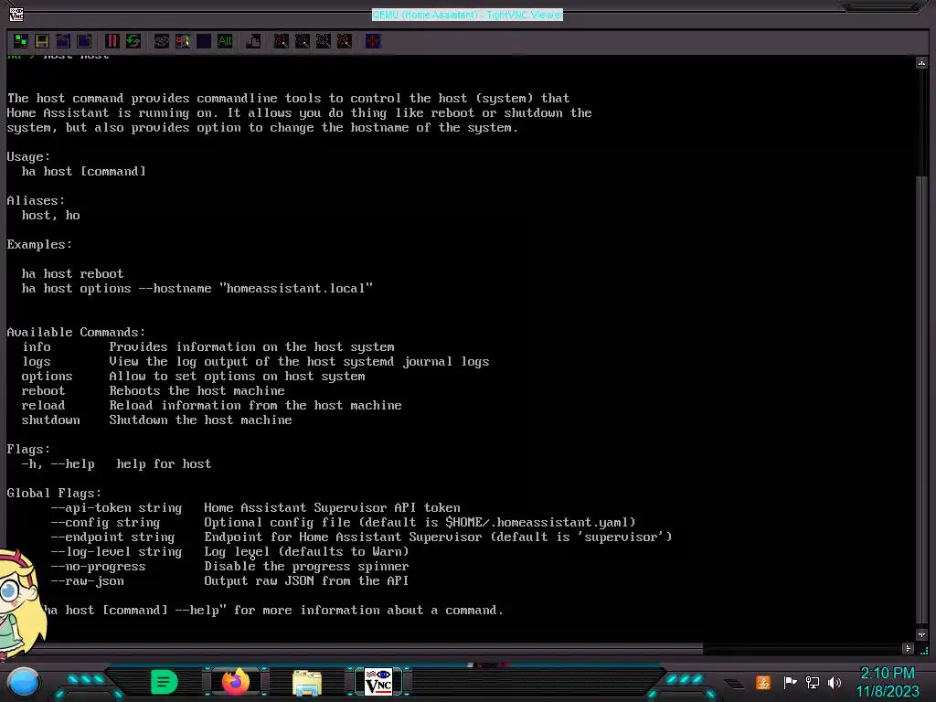The height and width of the screenshot is (702, 936).
Task: Click the "Available Commands:" heading
Action: pyautogui.click(x=76, y=333)
